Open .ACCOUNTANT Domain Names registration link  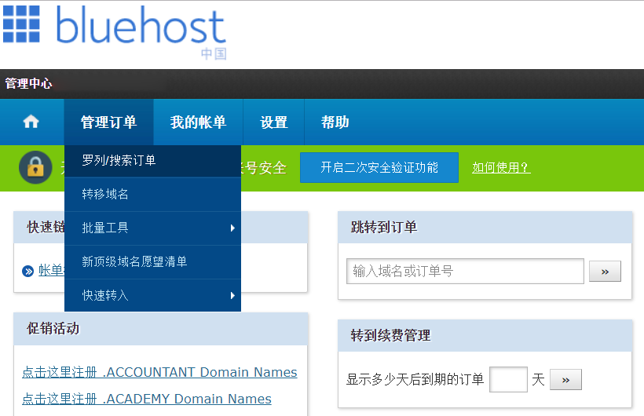pyautogui.click(x=159, y=372)
